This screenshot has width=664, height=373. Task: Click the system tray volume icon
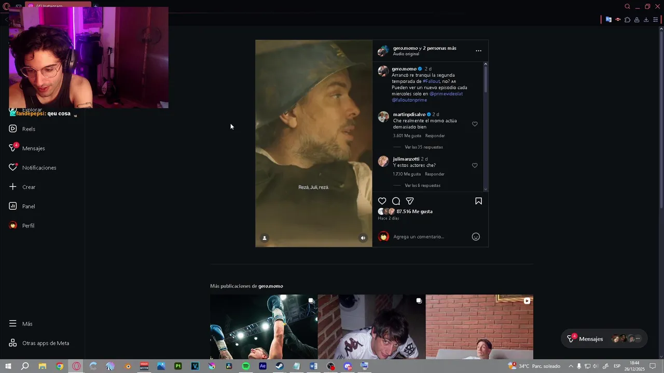point(595,366)
